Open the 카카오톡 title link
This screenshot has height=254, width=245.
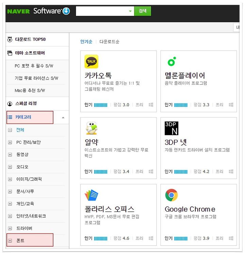click(98, 75)
